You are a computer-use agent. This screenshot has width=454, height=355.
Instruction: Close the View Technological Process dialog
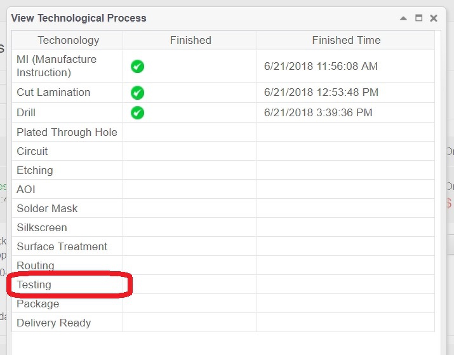[434, 18]
